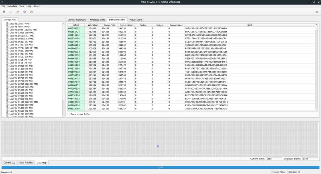Screen dimensions: 321x174
Task: Click the blockstore table scrollbar thumb
Action: [x=316, y=28]
